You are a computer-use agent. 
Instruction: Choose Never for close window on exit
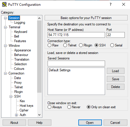69,107
